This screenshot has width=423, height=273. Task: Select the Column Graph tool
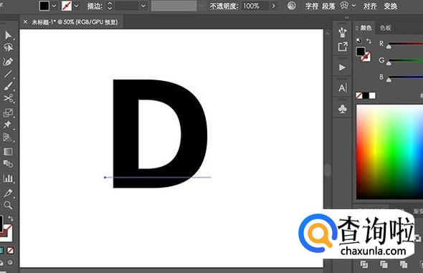click(8, 178)
